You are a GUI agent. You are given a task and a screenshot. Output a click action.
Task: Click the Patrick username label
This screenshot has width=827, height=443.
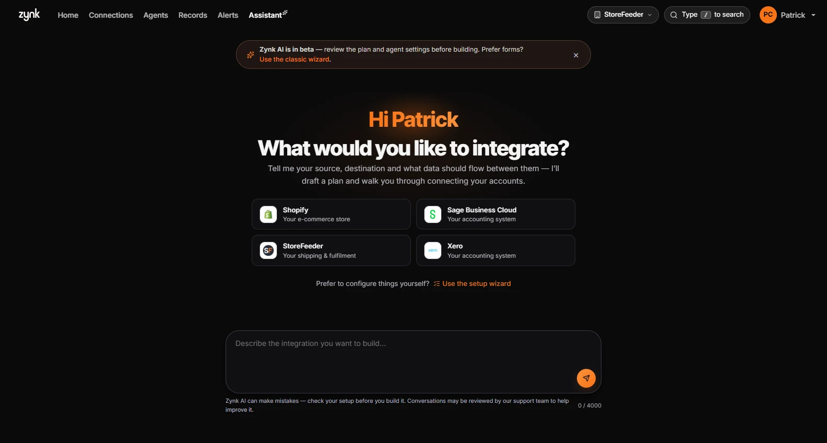pos(793,15)
